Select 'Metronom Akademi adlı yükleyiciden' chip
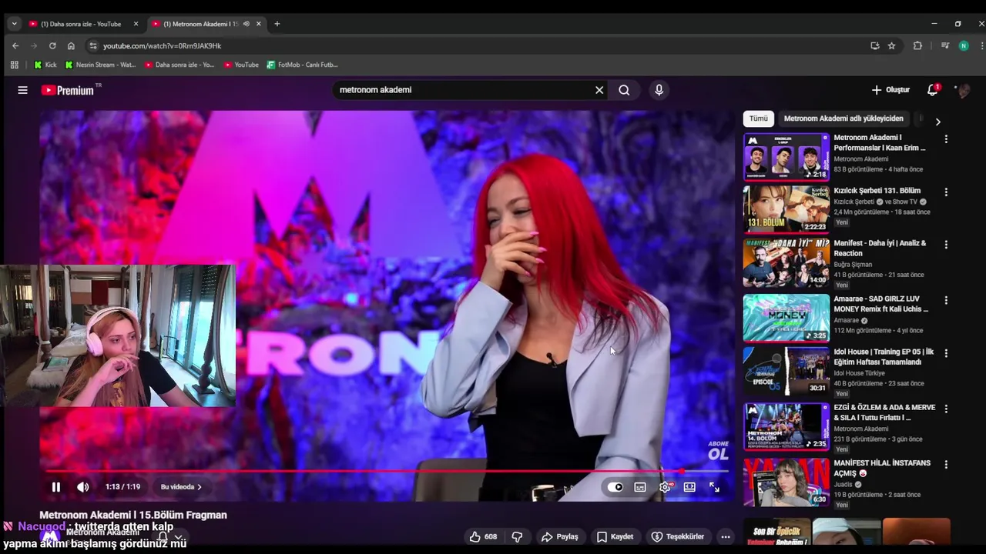Viewport: 986px width, 554px height. 843,118
